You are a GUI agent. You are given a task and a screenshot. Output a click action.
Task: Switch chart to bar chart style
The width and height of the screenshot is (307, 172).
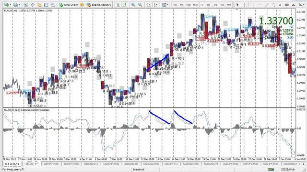pyautogui.click(x=118, y=5)
